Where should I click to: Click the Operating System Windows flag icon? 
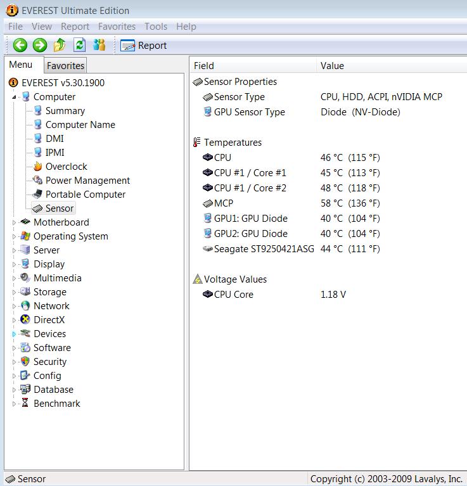pos(25,236)
